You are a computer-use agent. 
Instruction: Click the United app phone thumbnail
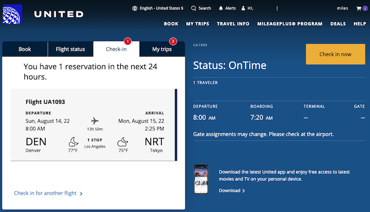201,179
